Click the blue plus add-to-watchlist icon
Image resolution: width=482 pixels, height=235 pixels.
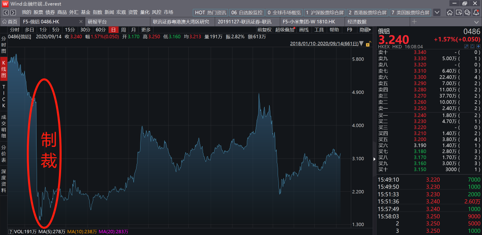click(478, 46)
